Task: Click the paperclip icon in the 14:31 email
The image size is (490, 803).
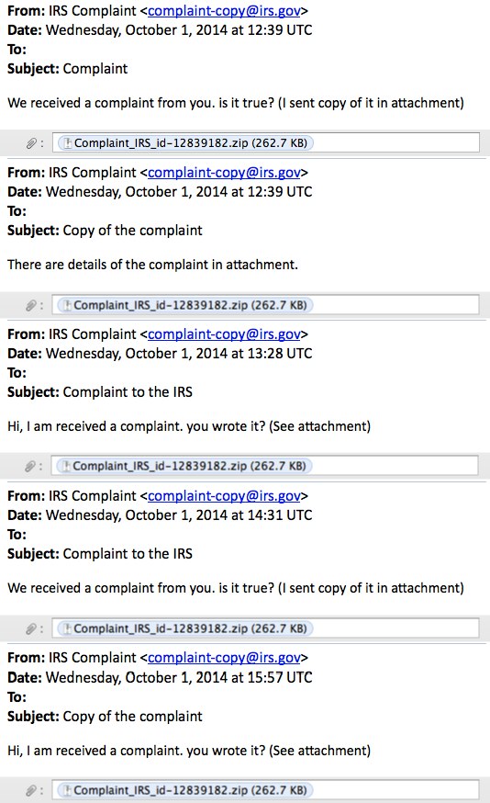Action: 31,628
